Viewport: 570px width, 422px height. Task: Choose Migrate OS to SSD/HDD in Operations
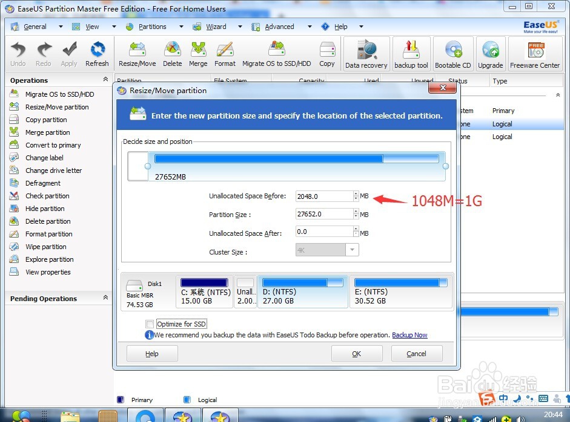pyautogui.click(x=51, y=94)
